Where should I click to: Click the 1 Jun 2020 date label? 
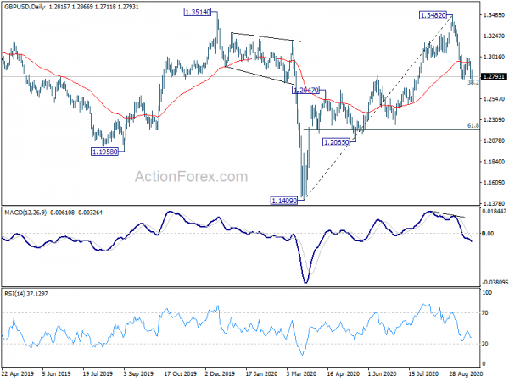tap(382, 373)
